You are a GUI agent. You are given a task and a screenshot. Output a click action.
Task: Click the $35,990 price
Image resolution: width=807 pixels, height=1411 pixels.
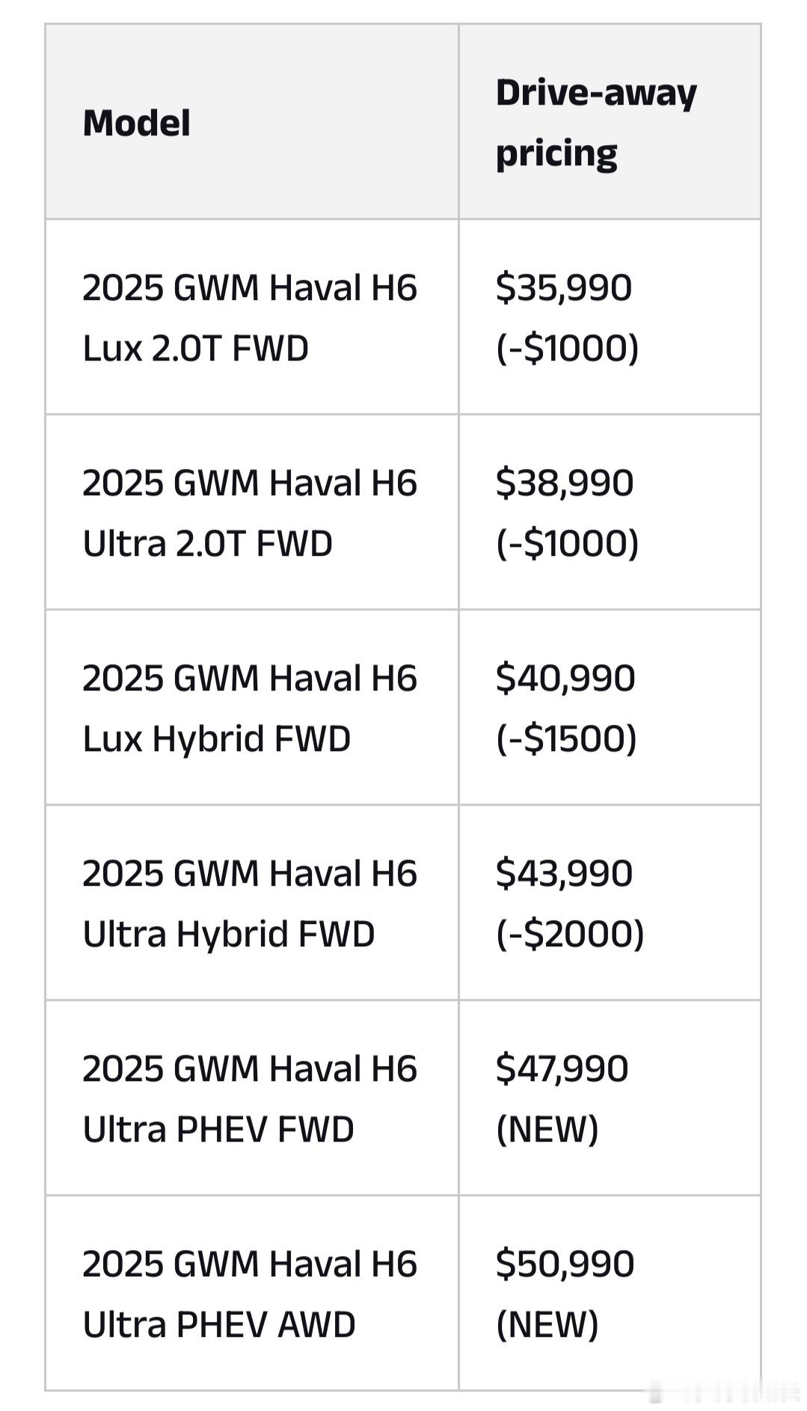564,287
